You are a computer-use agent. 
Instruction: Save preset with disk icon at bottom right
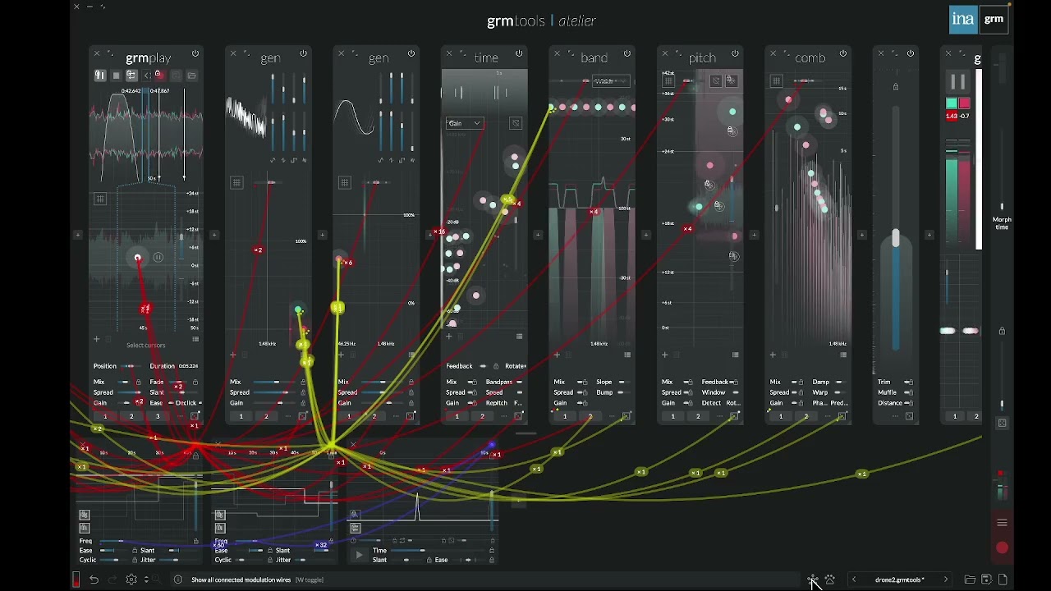click(x=987, y=580)
